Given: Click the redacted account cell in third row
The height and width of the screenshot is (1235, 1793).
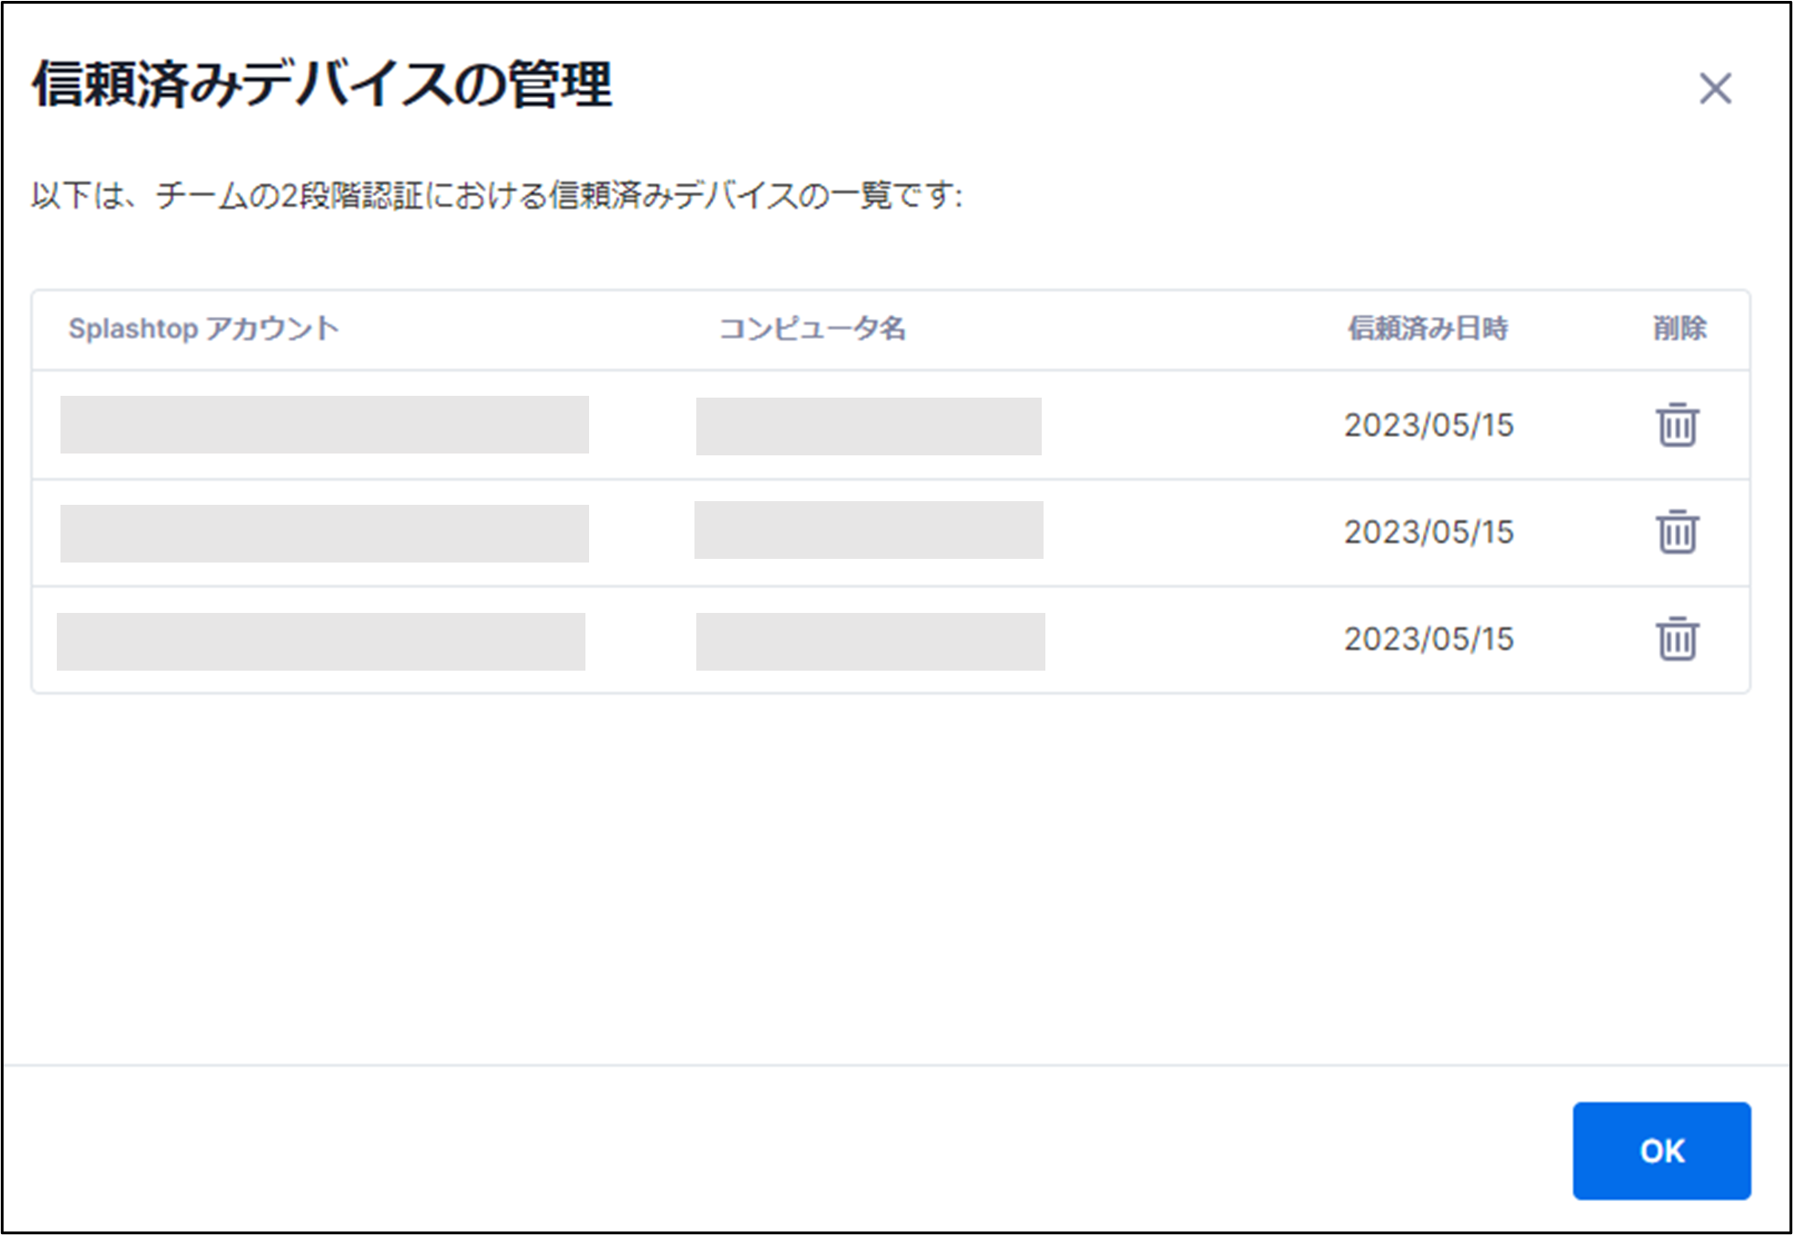Looking at the screenshot, I should click(321, 641).
